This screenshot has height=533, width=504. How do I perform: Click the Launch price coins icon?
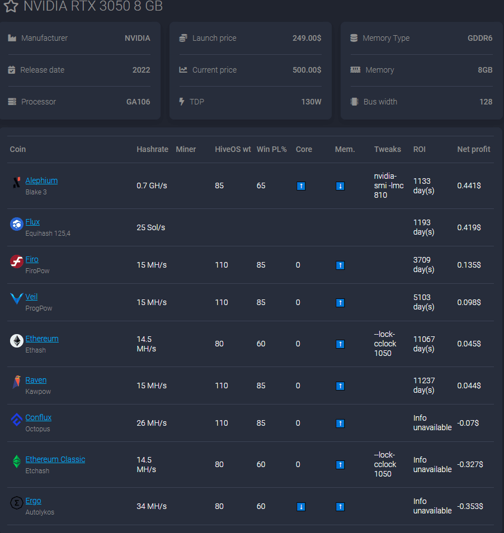[x=183, y=38]
